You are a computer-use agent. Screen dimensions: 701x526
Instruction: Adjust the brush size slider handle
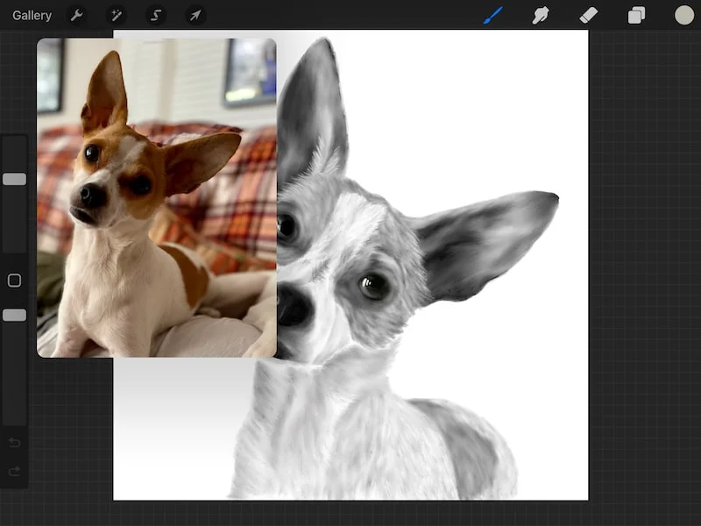(x=14, y=180)
